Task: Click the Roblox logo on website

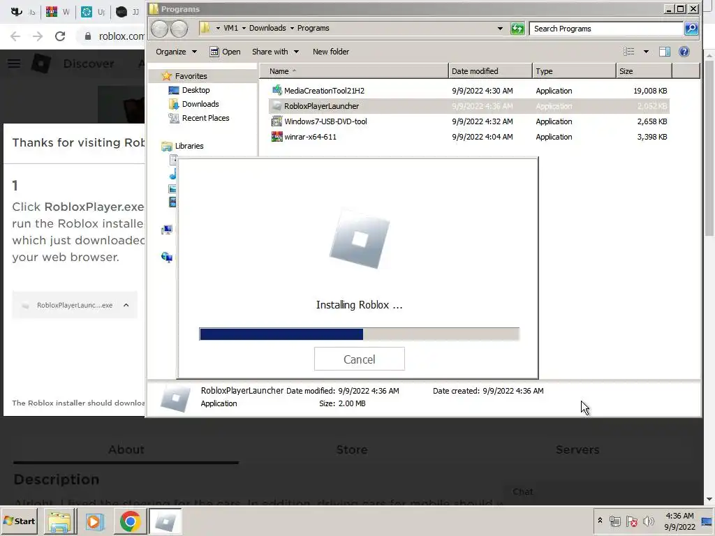Action: (x=41, y=64)
